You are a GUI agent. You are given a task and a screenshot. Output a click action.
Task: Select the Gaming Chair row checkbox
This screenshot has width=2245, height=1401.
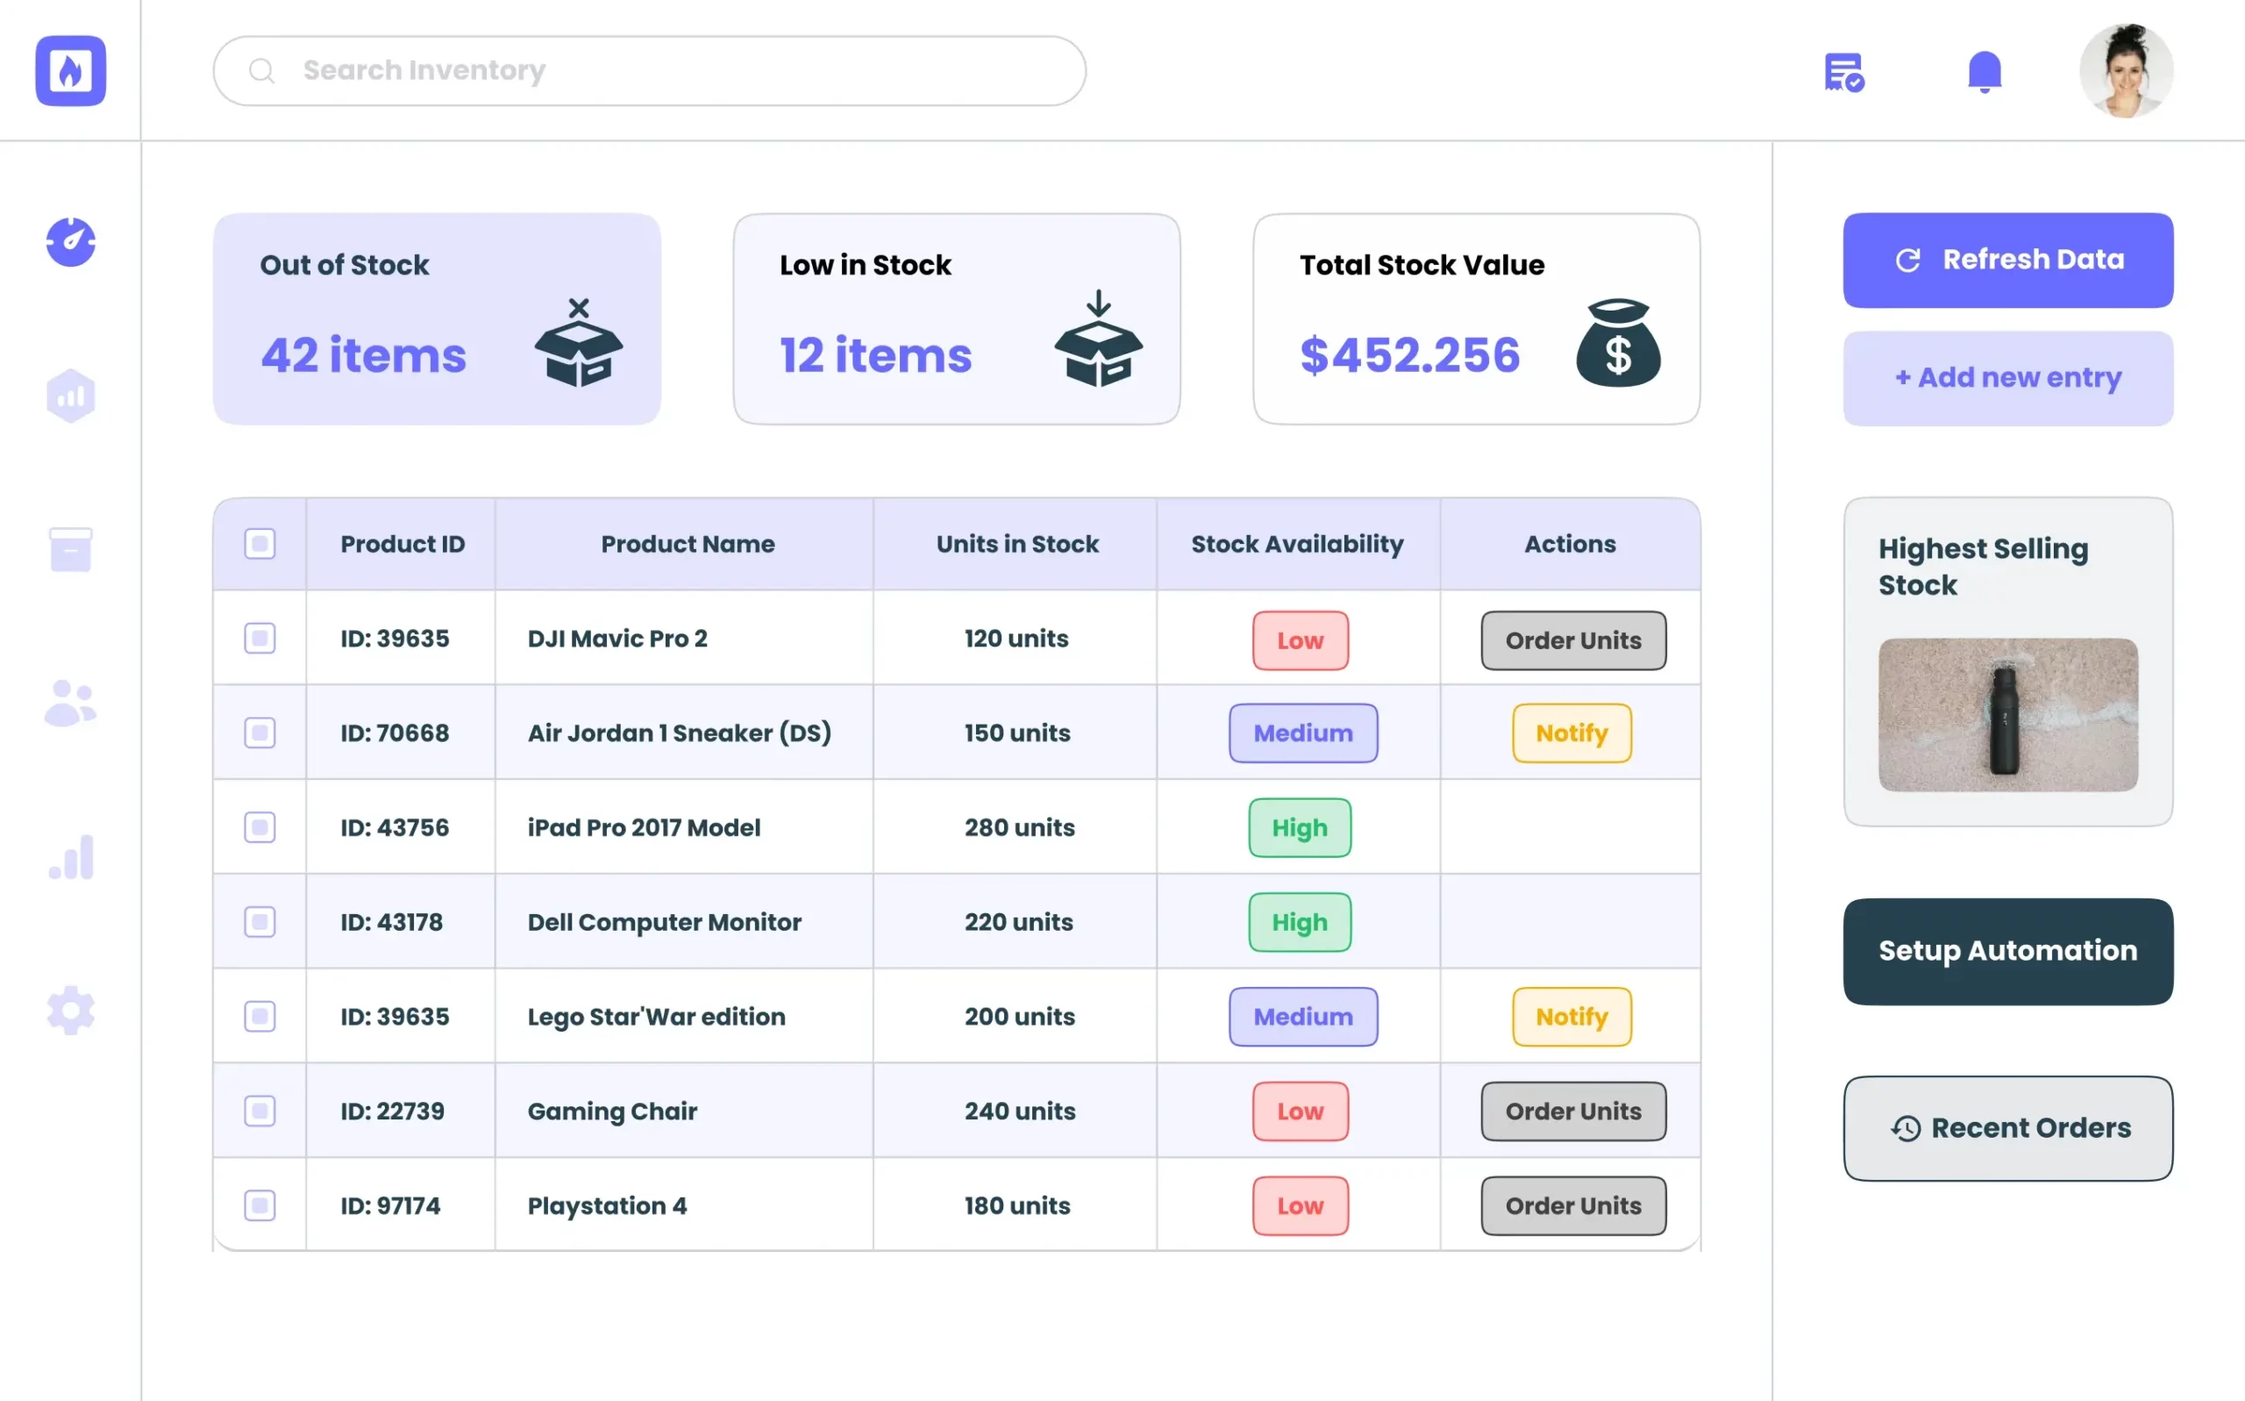tap(260, 1111)
